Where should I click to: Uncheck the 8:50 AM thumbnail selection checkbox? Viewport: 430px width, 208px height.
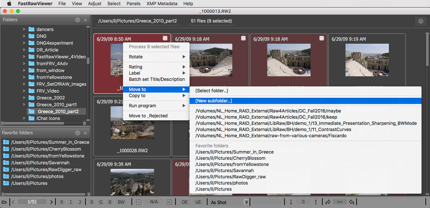point(165,38)
